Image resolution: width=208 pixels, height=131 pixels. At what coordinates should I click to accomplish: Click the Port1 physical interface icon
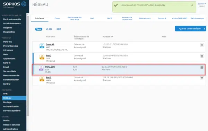[x=42, y=57]
